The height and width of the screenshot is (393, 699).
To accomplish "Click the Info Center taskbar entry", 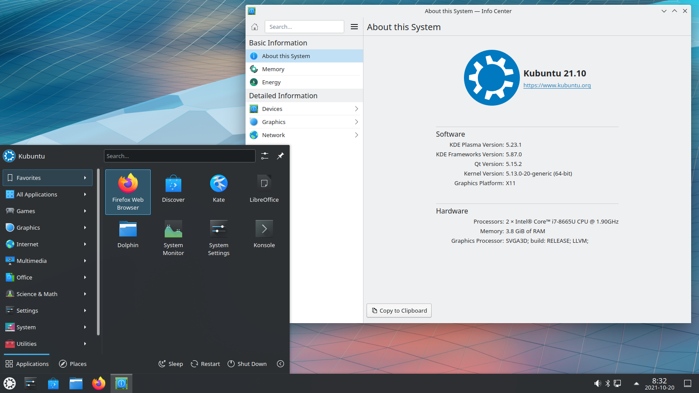I will [121, 383].
